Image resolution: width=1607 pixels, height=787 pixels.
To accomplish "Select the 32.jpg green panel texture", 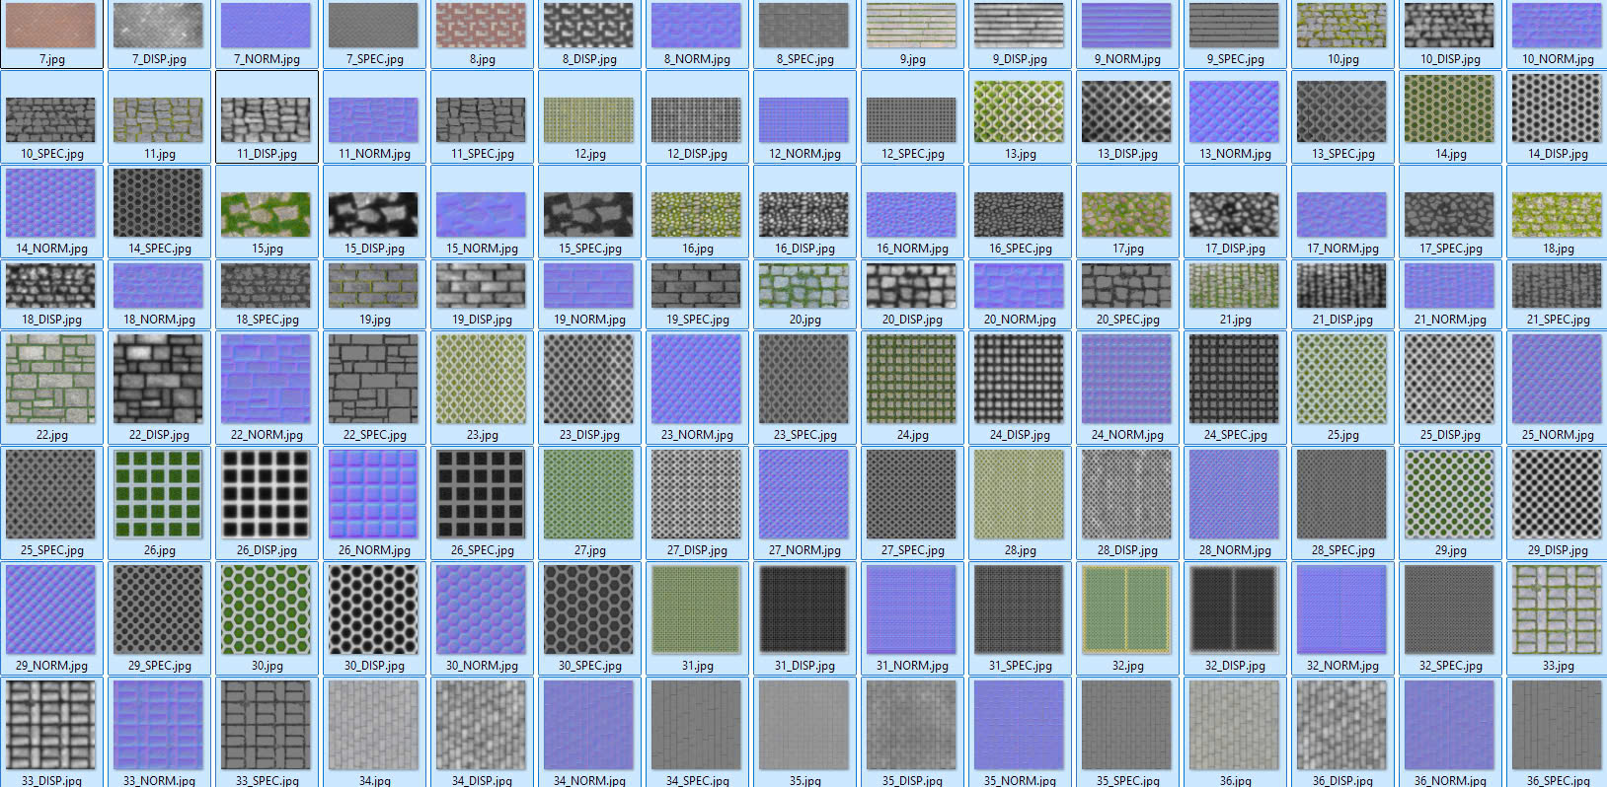I will click(x=1126, y=609).
